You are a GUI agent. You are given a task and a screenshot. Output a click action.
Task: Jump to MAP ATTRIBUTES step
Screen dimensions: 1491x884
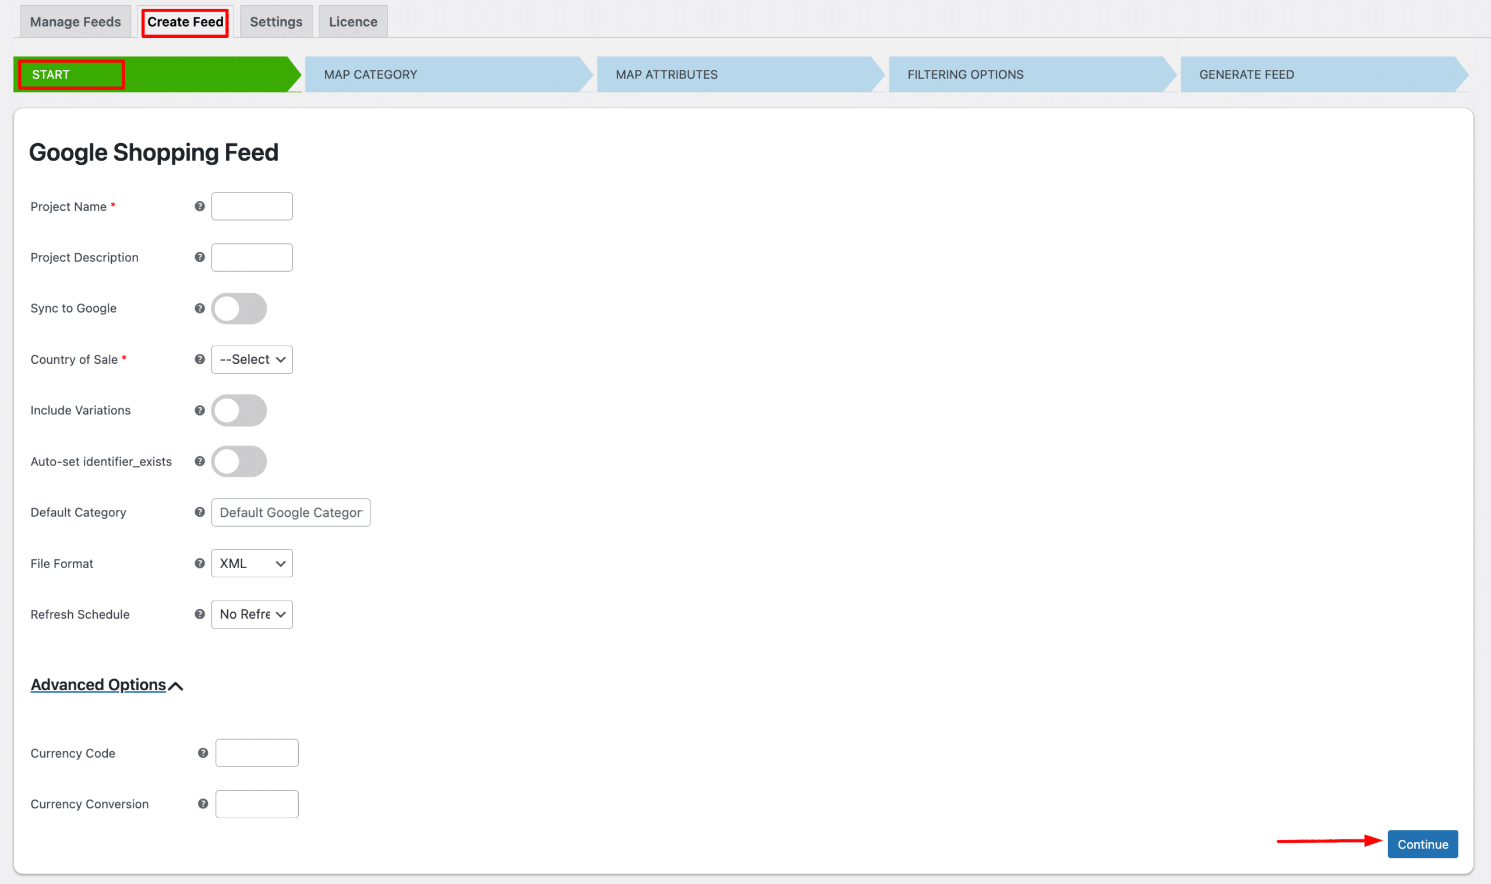740,74
